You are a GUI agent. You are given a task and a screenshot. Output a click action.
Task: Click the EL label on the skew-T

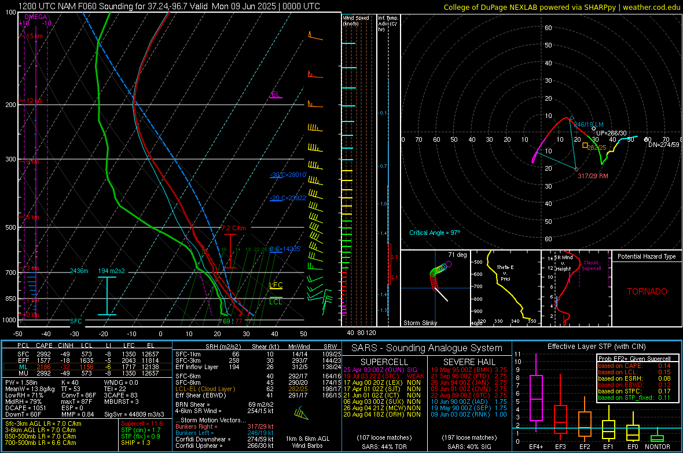(276, 94)
